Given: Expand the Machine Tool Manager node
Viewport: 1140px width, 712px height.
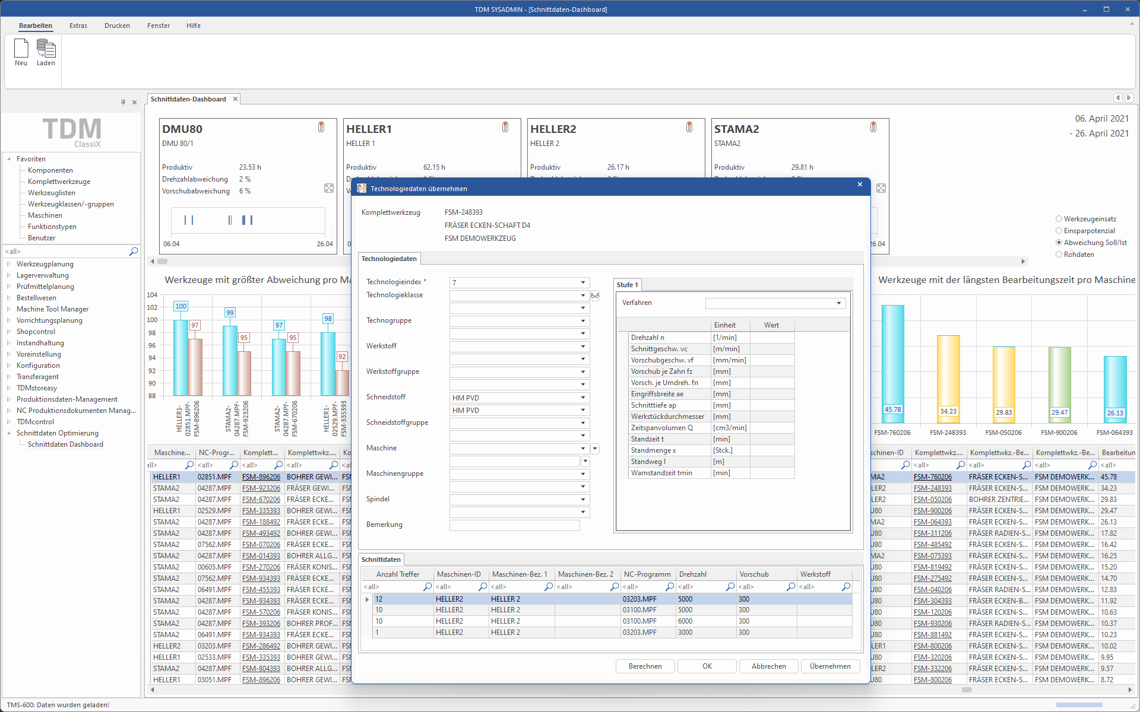Looking at the screenshot, I should pyautogui.click(x=9, y=309).
